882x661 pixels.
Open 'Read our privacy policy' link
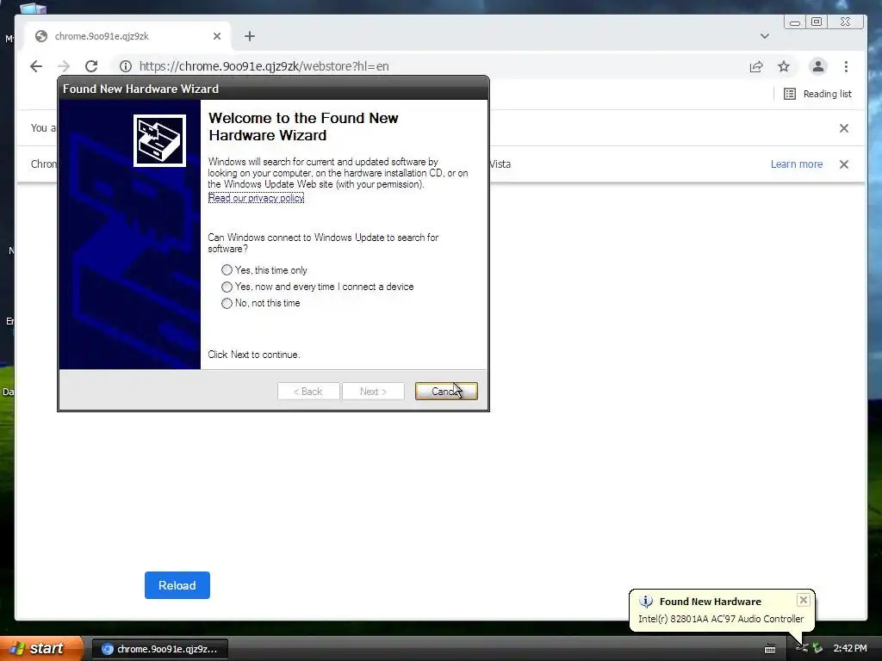click(x=256, y=198)
